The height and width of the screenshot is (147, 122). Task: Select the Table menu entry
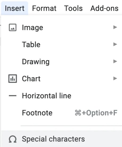pos(62,44)
